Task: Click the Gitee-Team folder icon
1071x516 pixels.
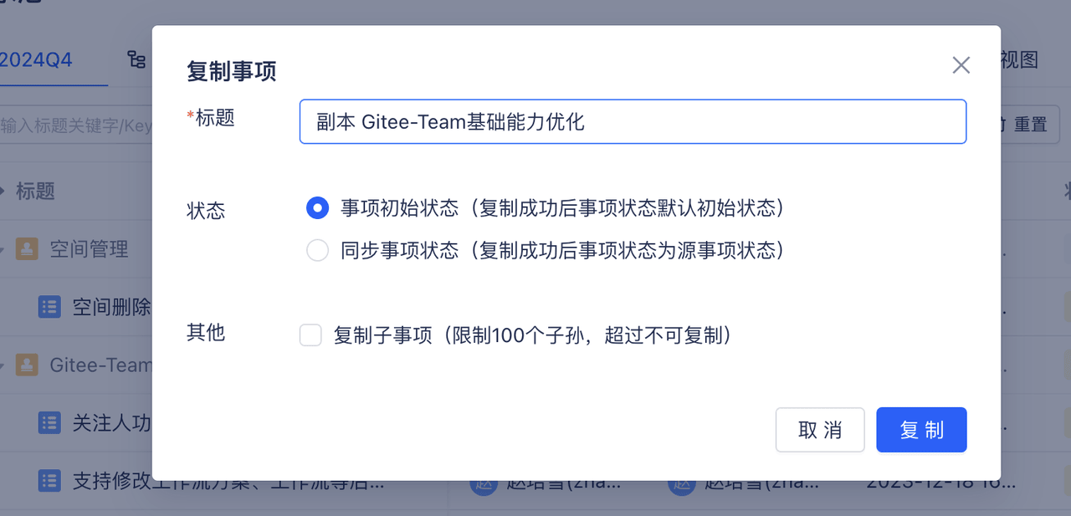Action: click(x=27, y=365)
